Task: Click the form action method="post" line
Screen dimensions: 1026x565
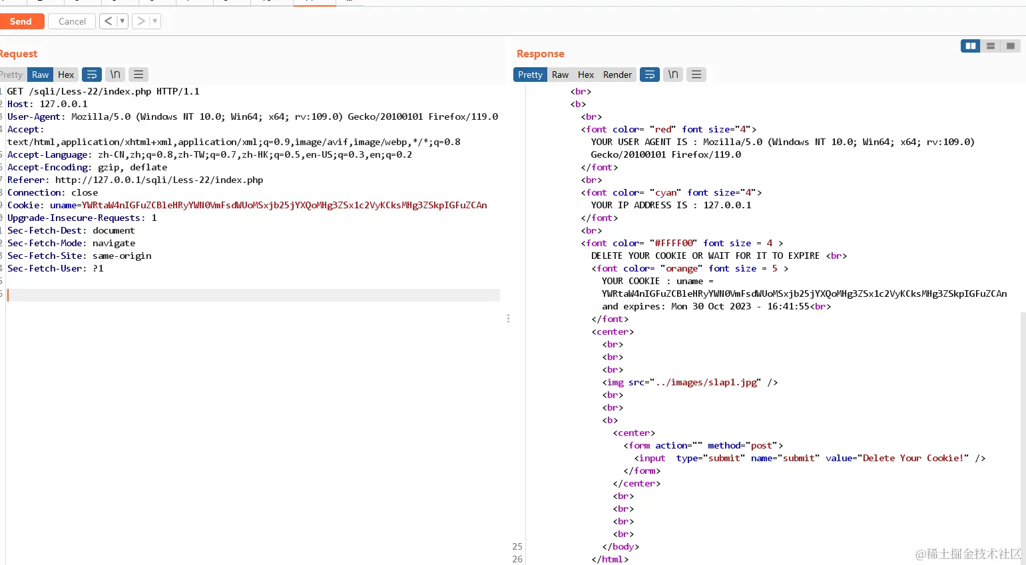Action: tap(703, 445)
